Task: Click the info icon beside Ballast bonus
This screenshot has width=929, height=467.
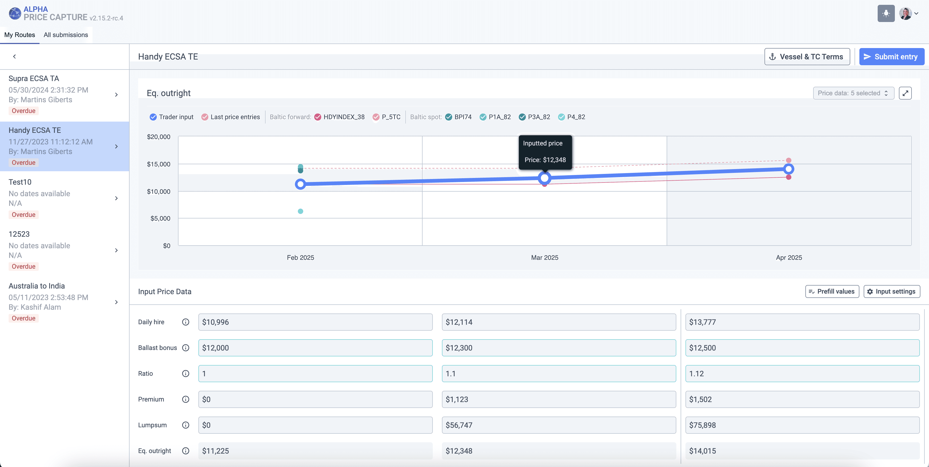Action: point(185,348)
